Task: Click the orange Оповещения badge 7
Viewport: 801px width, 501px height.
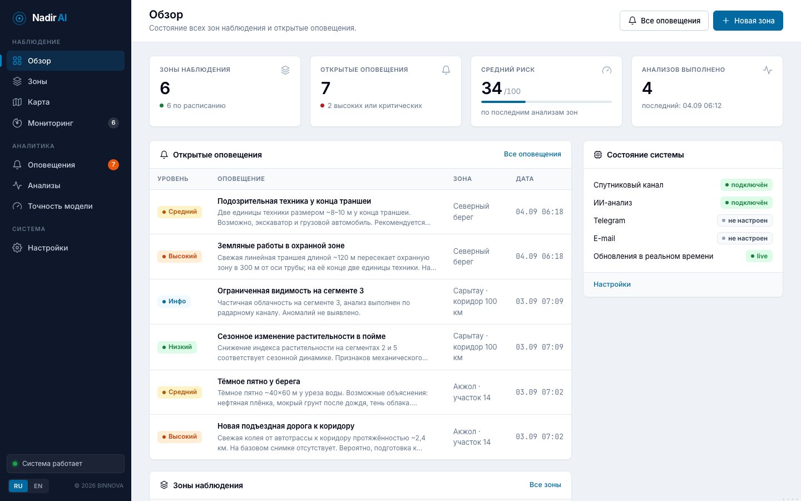Action: (x=113, y=165)
